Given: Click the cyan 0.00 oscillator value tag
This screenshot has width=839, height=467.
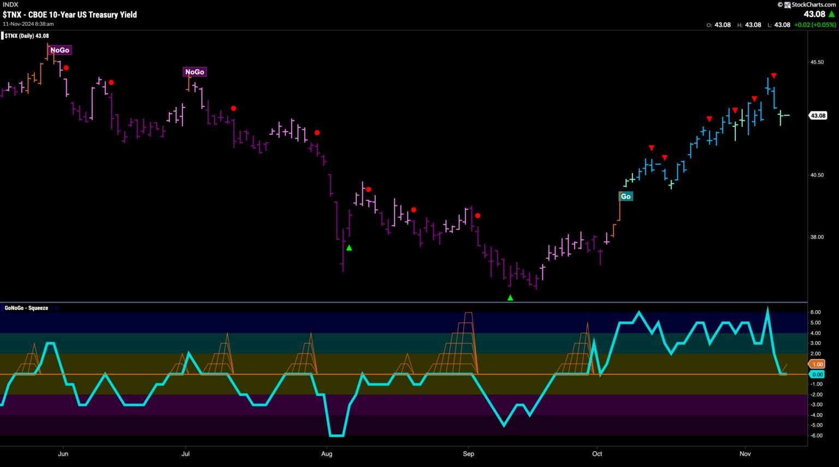Looking at the screenshot, I should pyautogui.click(x=817, y=375).
